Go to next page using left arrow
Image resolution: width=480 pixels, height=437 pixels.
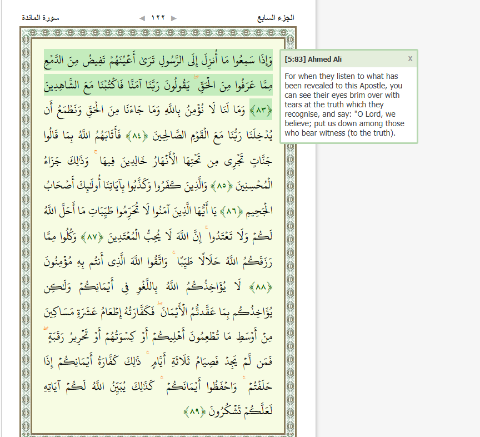tap(142, 18)
